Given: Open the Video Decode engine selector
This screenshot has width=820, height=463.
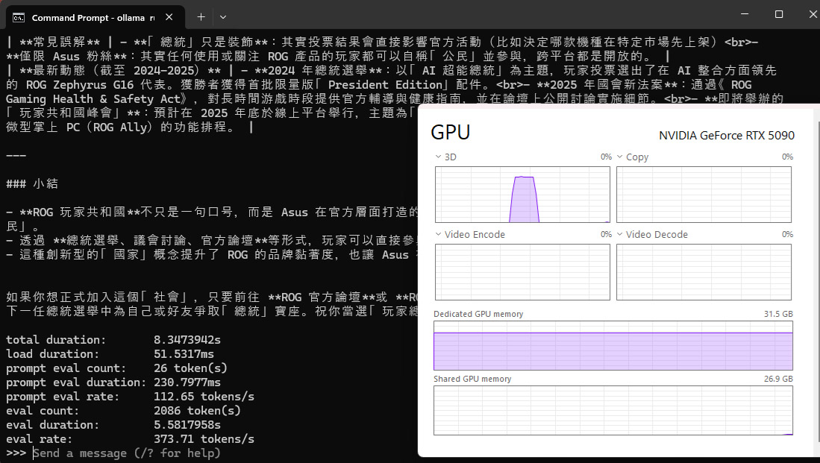Looking at the screenshot, I should 620,235.
